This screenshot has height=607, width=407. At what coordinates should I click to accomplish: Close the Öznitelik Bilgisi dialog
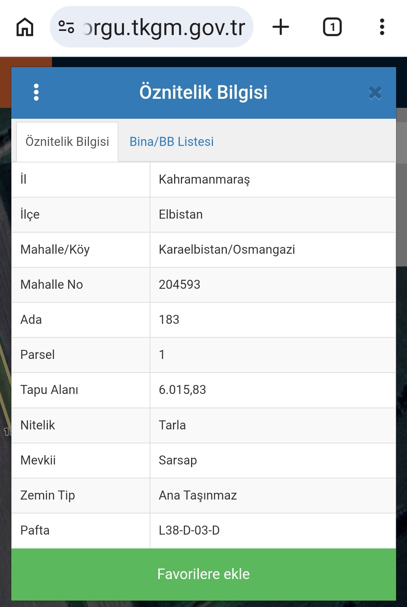click(375, 93)
